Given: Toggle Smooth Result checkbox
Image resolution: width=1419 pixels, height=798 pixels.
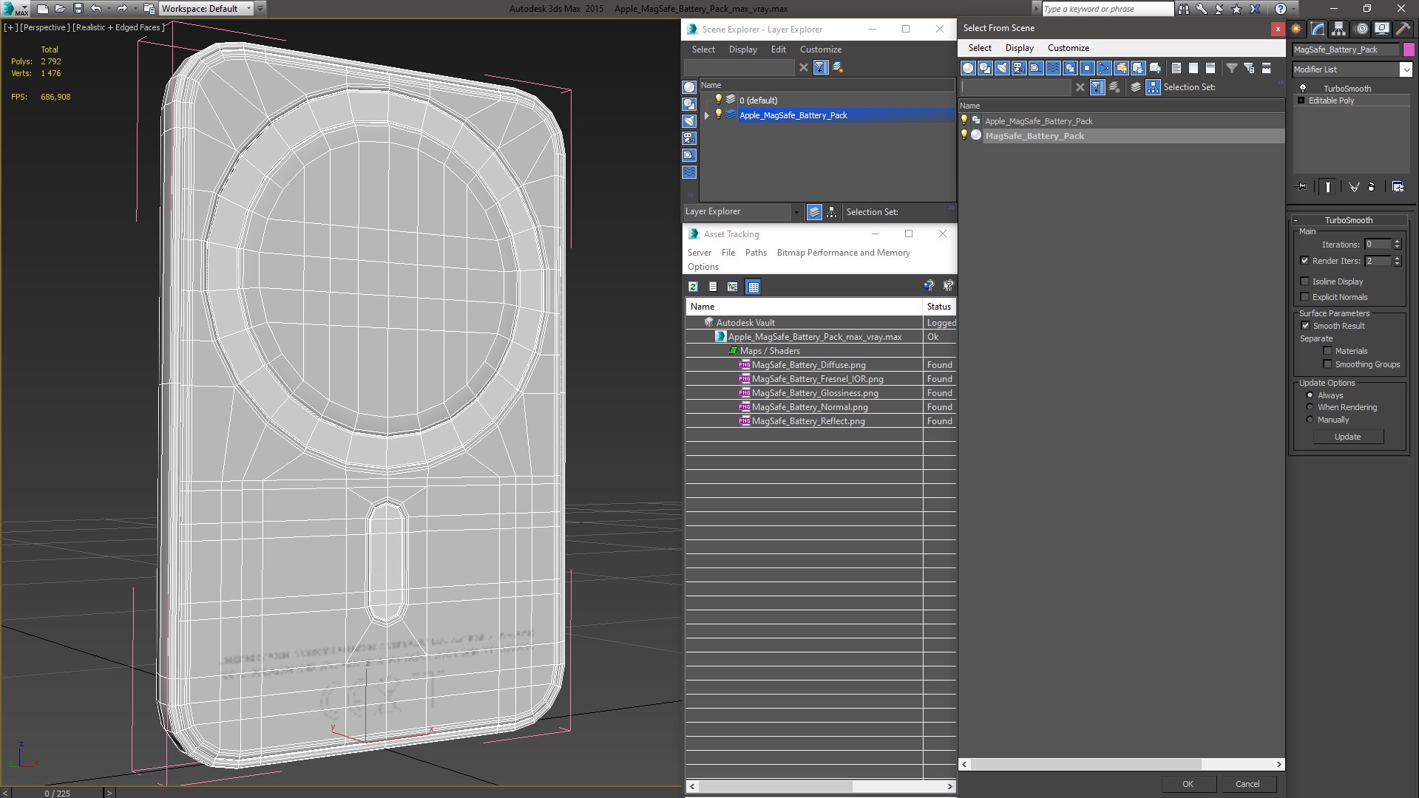Looking at the screenshot, I should tap(1305, 326).
